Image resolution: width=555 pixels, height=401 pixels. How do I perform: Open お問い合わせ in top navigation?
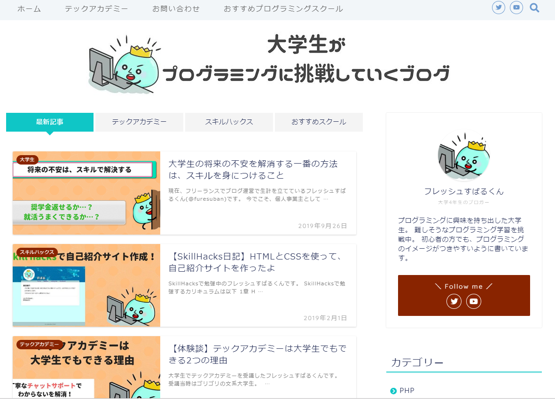(x=176, y=9)
